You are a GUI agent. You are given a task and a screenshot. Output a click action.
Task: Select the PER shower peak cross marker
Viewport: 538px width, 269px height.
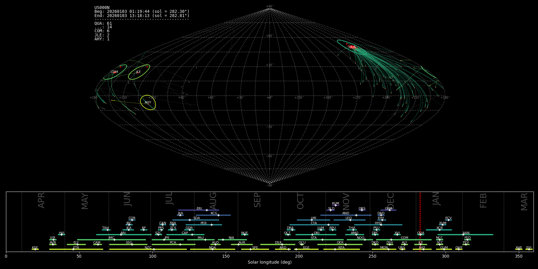[211, 225]
